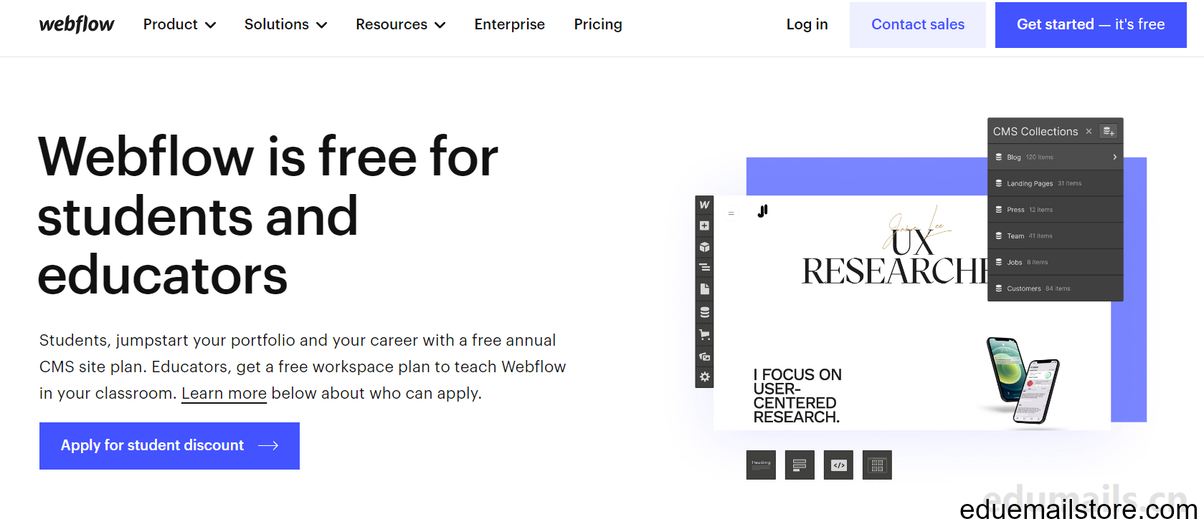Viewport: 1204px width, 529px height.
Task: Click the 'CMS Collections' panel title
Action: pos(1035,132)
